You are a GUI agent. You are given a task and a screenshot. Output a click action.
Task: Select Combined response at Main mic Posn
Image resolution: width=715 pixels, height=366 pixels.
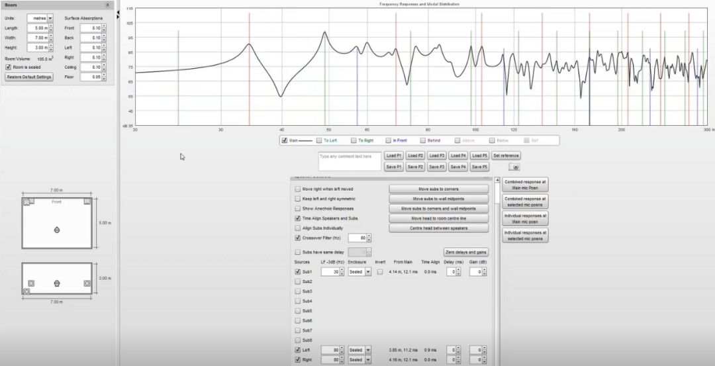[x=525, y=185]
